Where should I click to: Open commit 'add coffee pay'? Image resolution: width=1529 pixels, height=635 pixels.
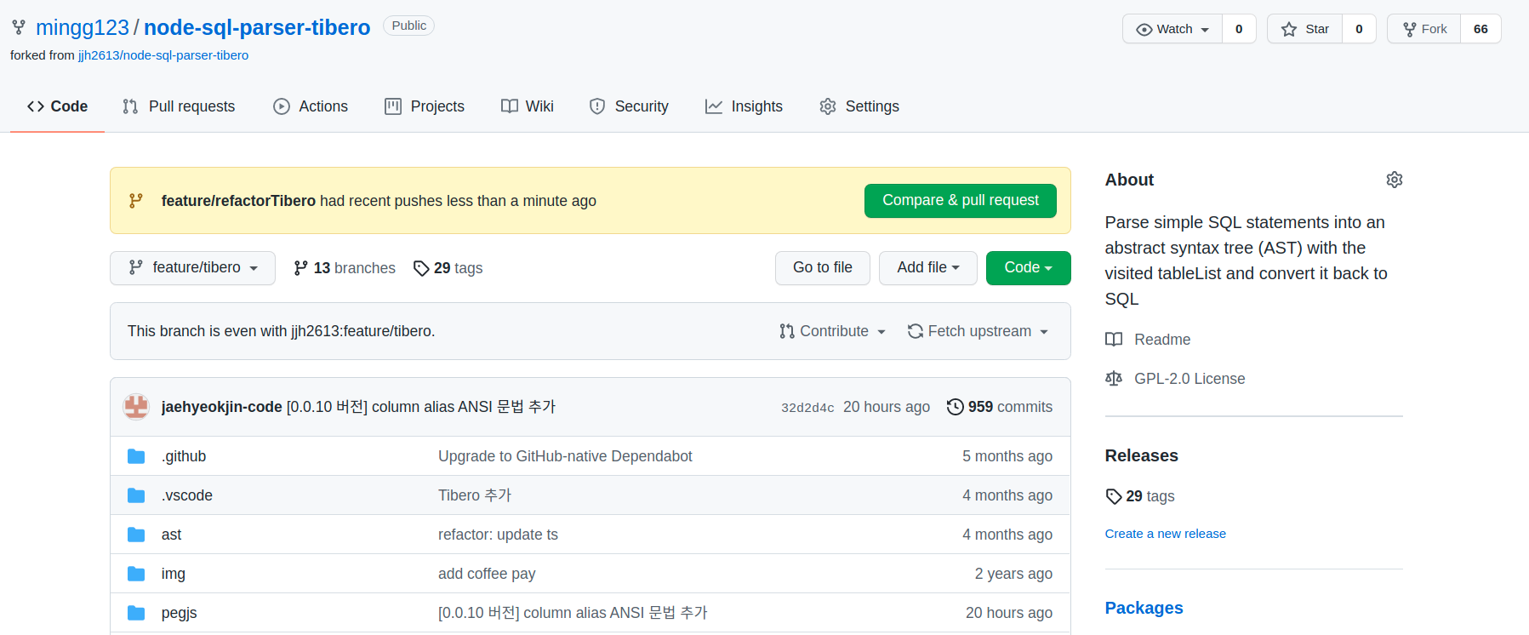click(487, 574)
